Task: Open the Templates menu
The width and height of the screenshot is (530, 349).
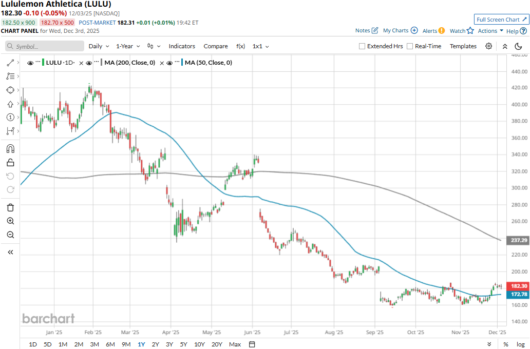Action: (463, 46)
